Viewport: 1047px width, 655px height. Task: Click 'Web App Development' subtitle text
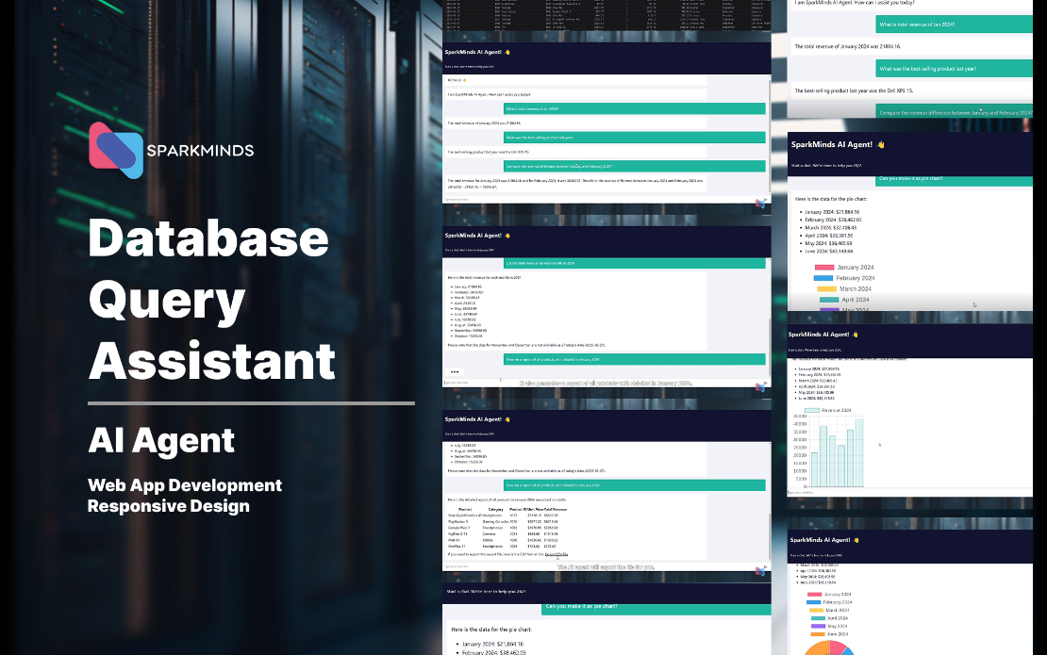click(x=184, y=485)
